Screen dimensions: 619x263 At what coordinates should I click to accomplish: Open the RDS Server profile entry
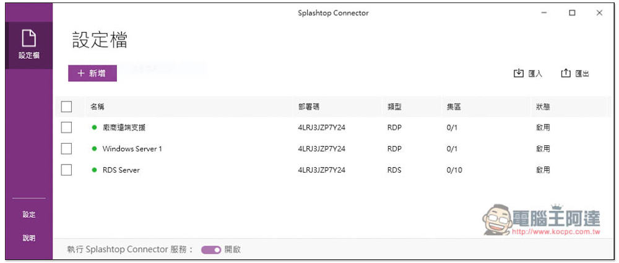tap(121, 170)
